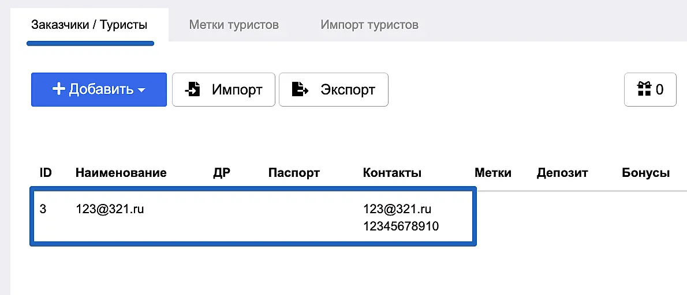Image resolution: width=687 pixels, height=295 pixels.
Task: Click the email 123@321.ru under Контакты
Action: [x=397, y=209]
